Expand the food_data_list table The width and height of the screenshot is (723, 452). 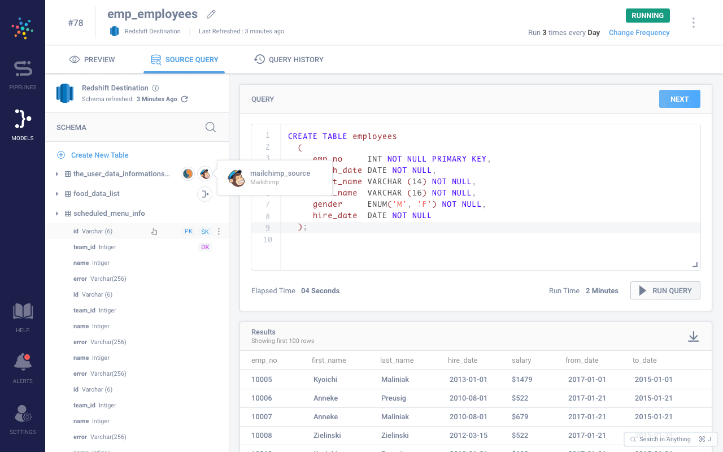tap(57, 194)
